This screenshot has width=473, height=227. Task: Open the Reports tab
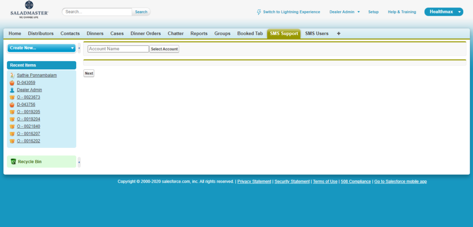point(199,33)
